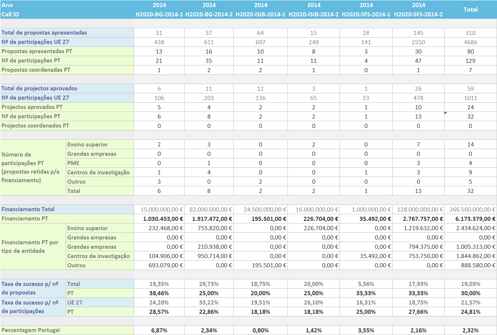Select total proposal success rate 19,03%
Viewport: 497px width, 335px height.
pos(470,284)
